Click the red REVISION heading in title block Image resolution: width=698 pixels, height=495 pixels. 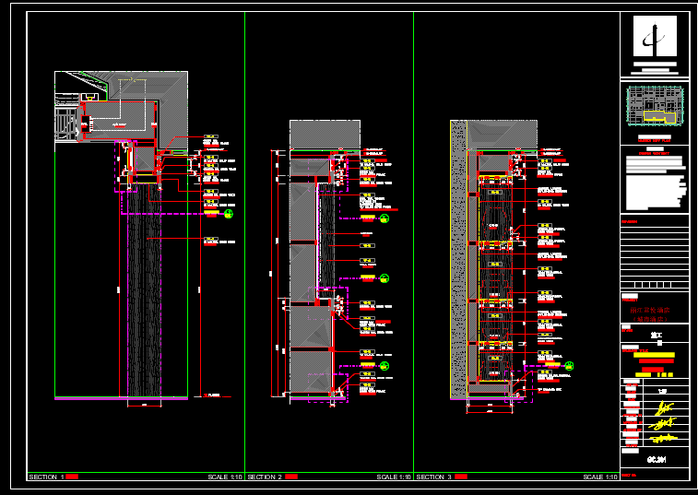(629, 221)
